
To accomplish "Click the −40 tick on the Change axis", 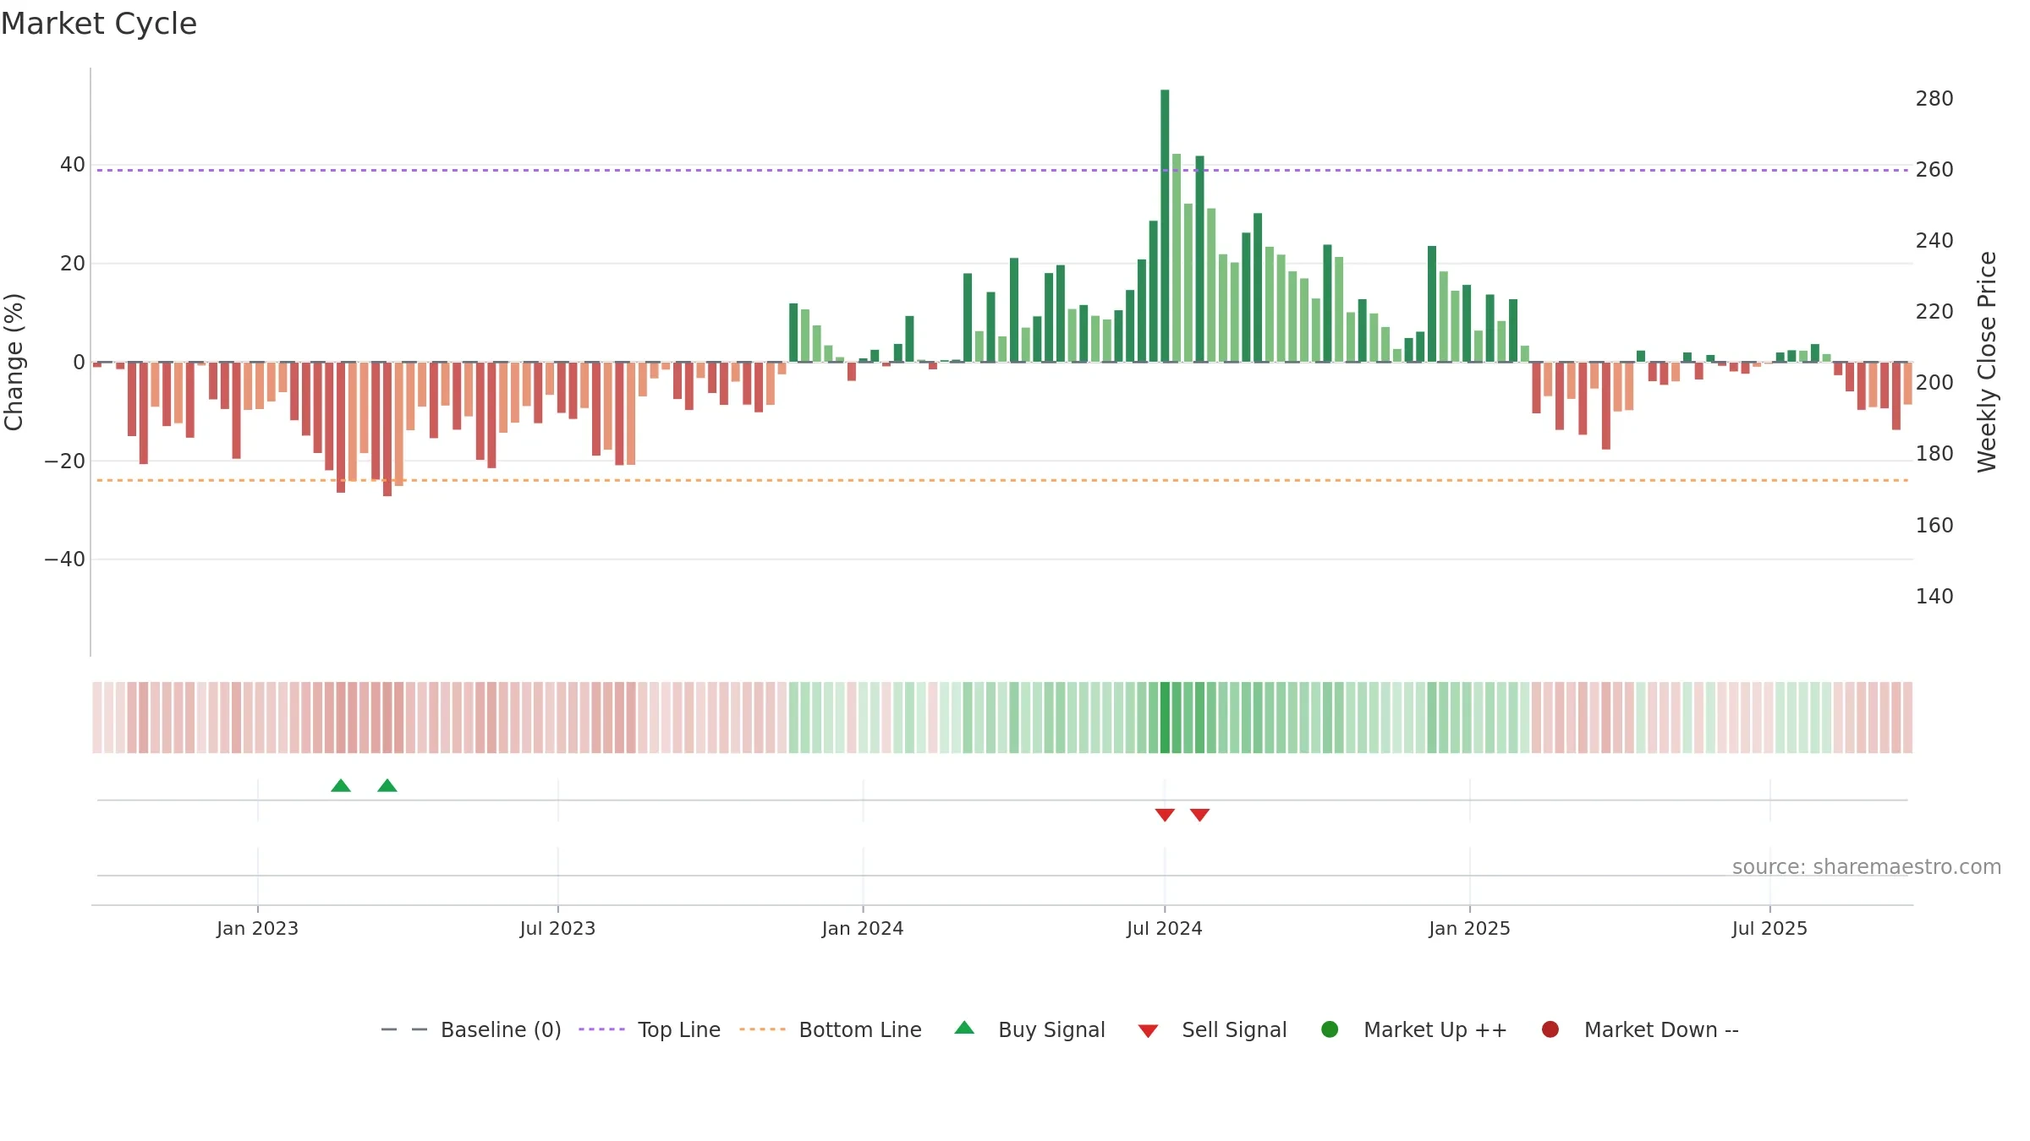I will [x=65, y=560].
